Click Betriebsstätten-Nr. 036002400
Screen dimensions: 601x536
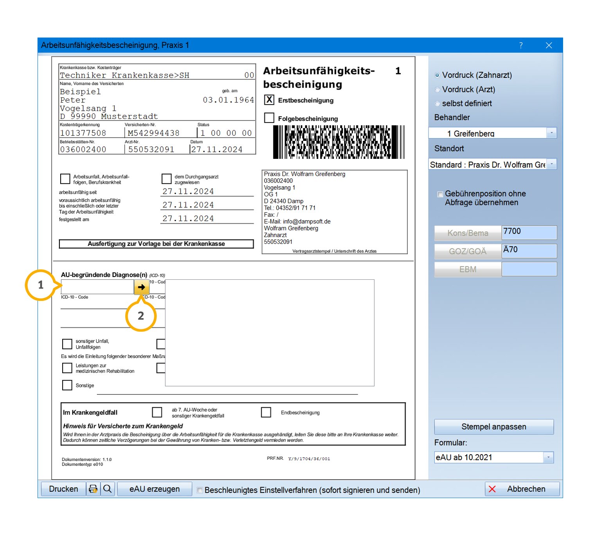[83, 149]
